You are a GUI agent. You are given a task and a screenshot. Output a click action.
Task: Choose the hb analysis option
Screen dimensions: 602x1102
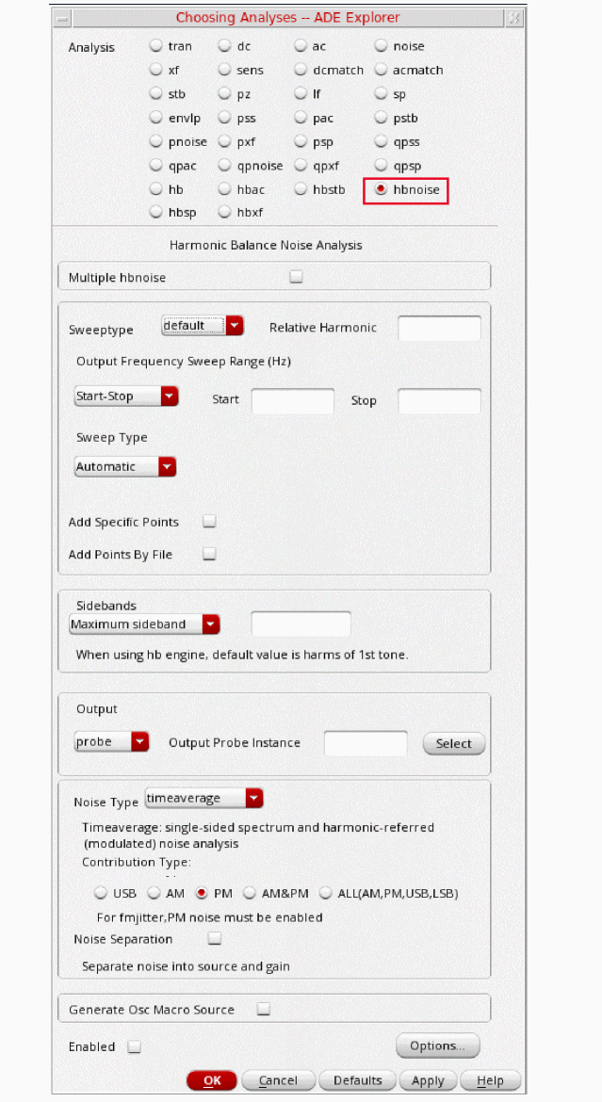point(156,189)
